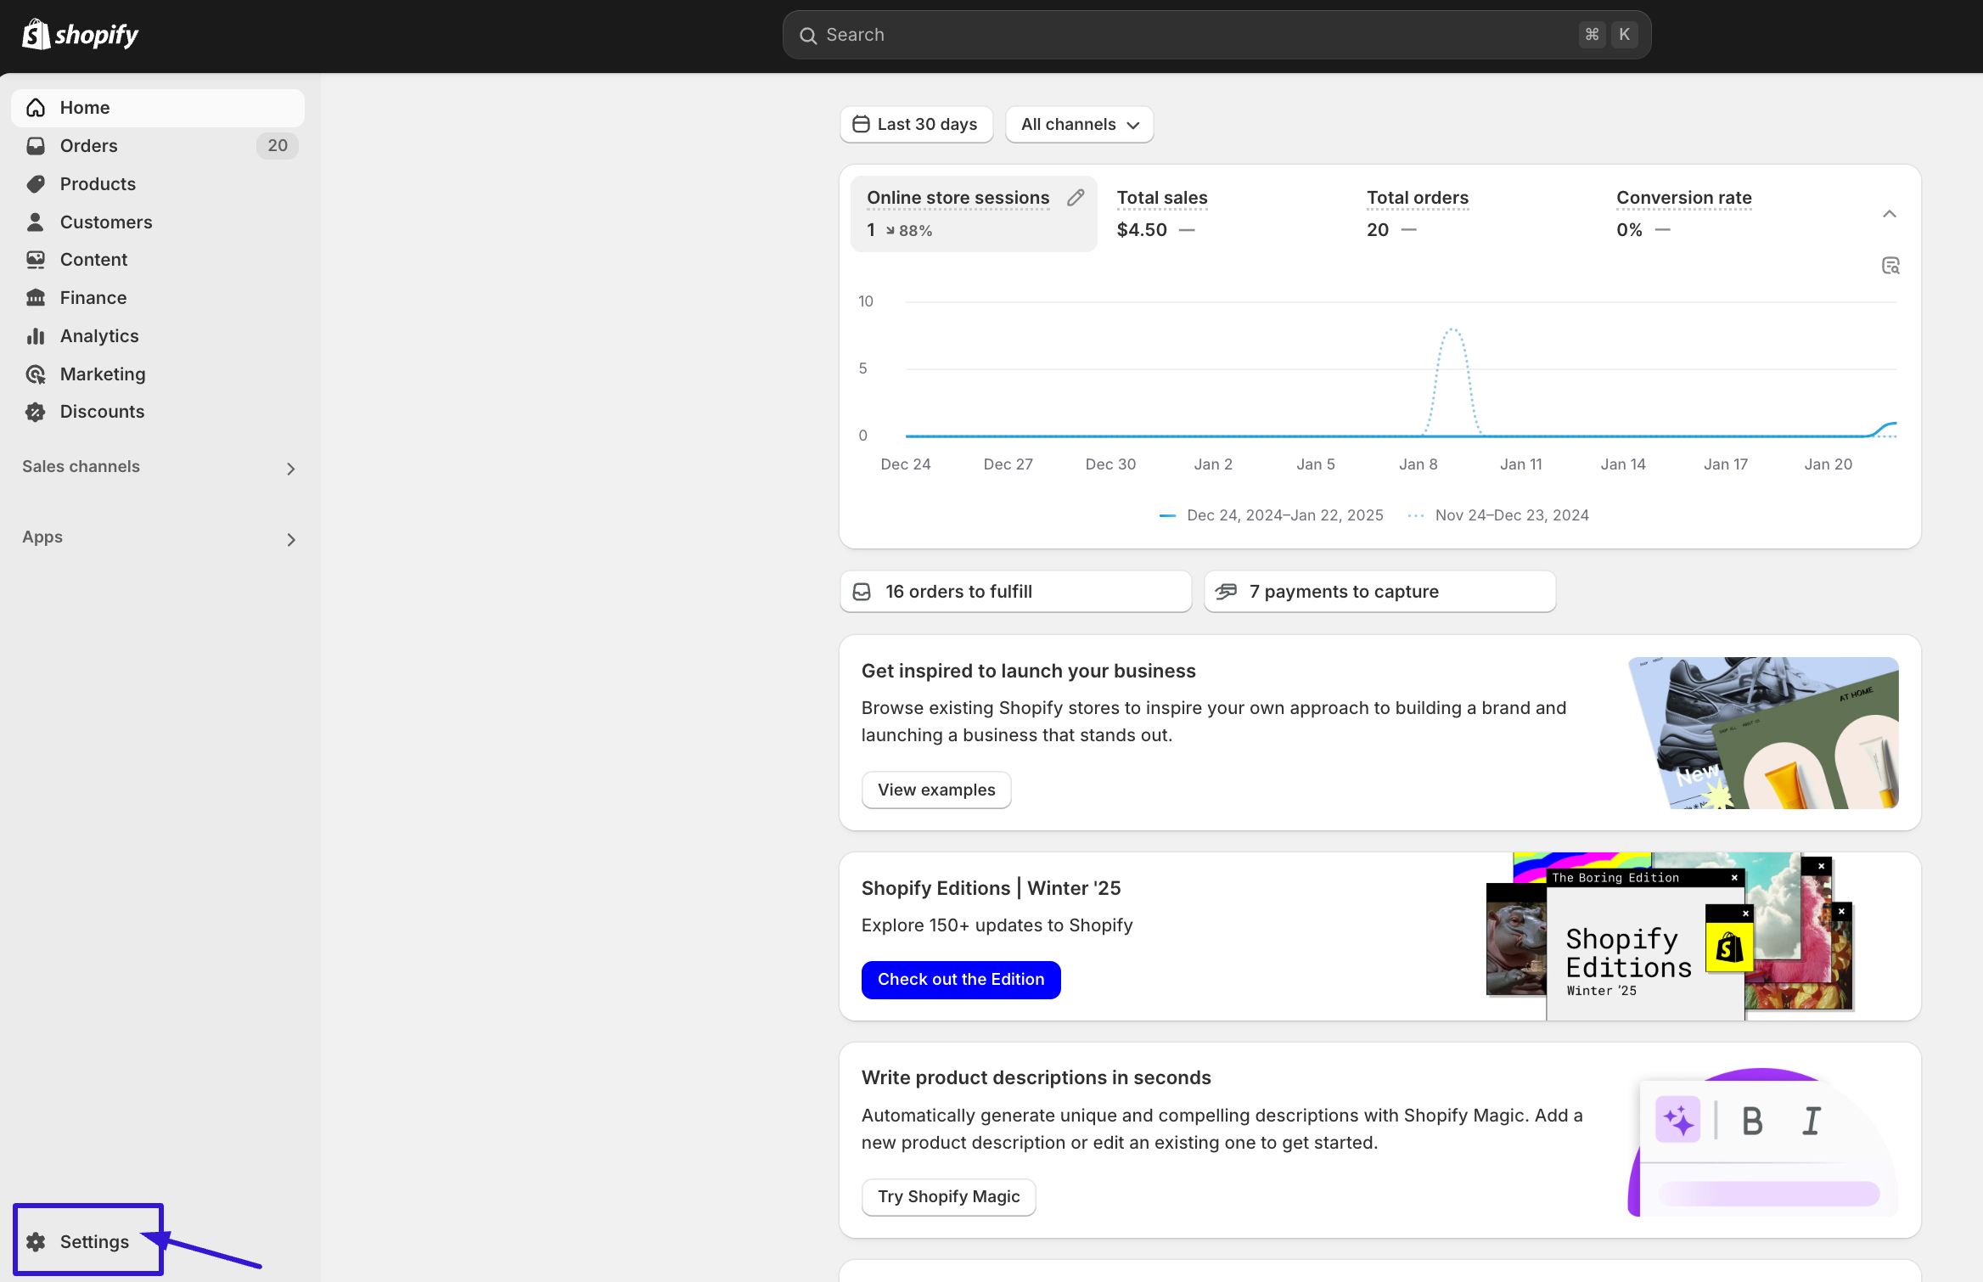Open Orders in sidebar
The image size is (1983, 1282).
(x=158, y=146)
